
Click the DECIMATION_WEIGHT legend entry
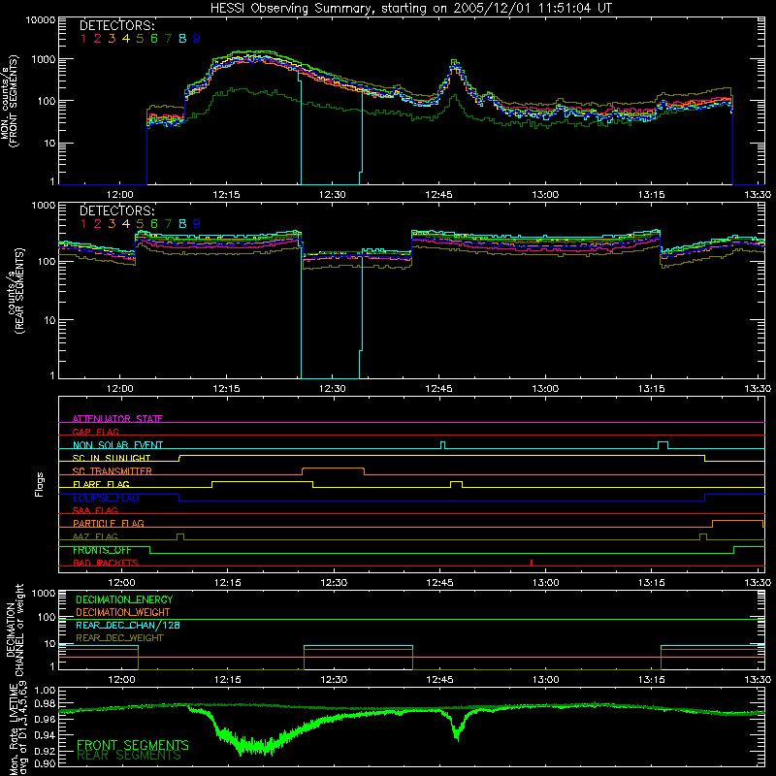coord(123,613)
